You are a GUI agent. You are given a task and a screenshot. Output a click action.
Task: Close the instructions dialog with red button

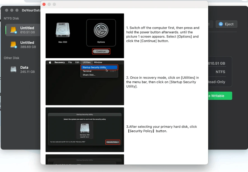(44, 4)
